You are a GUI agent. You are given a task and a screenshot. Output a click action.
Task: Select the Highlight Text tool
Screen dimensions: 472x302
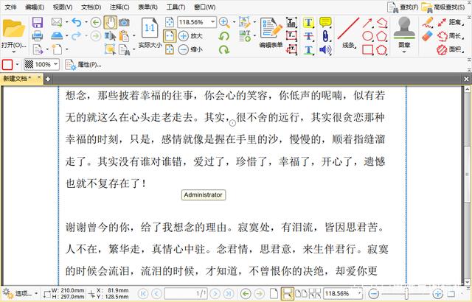(x=308, y=22)
